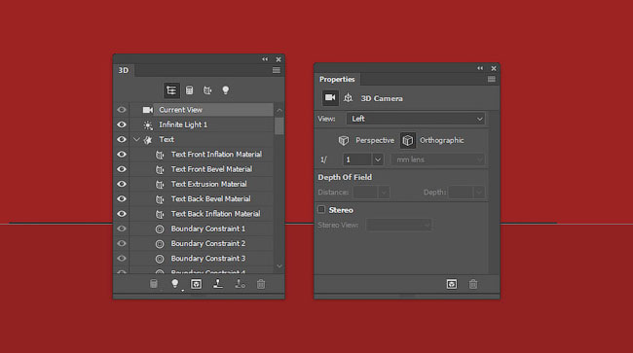Show Boundary Constraint 2 via its eye
The height and width of the screenshot is (353, 633).
122,244
